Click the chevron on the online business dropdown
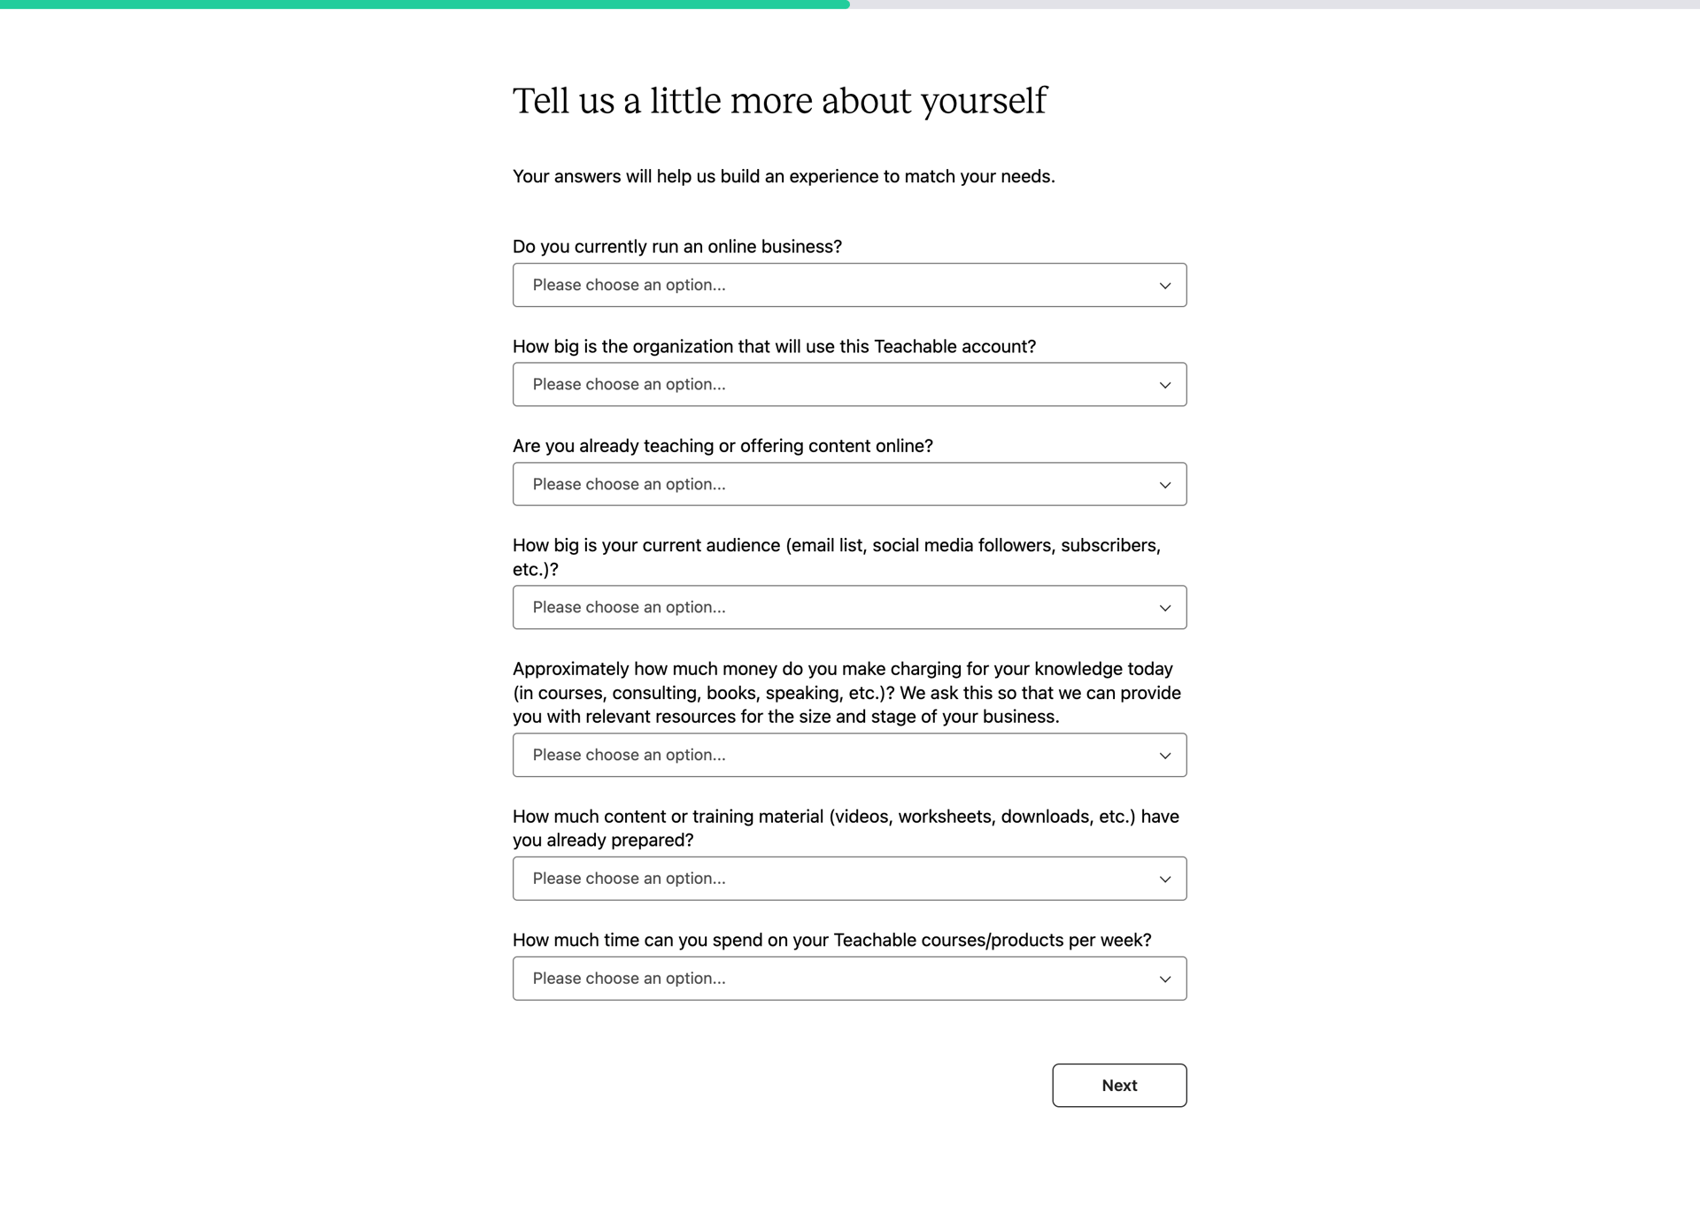The width and height of the screenshot is (1700, 1214). tap(1164, 285)
